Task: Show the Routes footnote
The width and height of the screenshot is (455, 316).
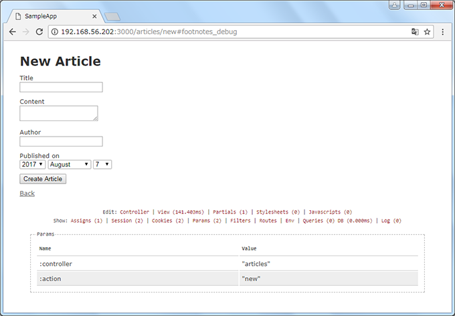Action: [268, 221]
